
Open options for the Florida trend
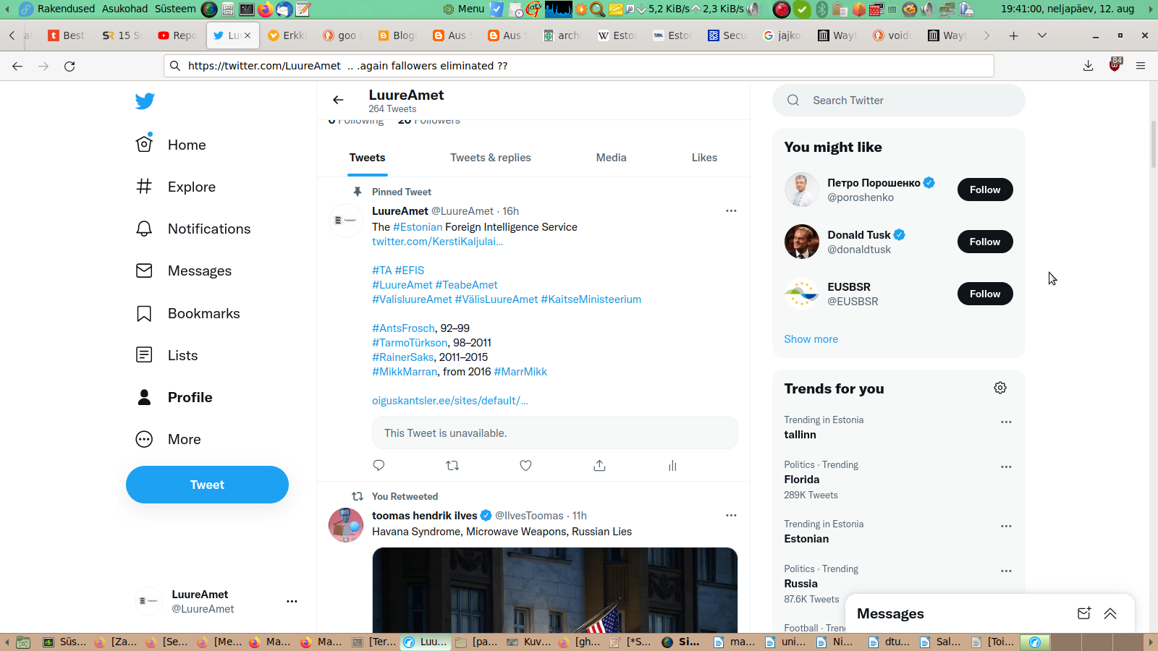1006,467
